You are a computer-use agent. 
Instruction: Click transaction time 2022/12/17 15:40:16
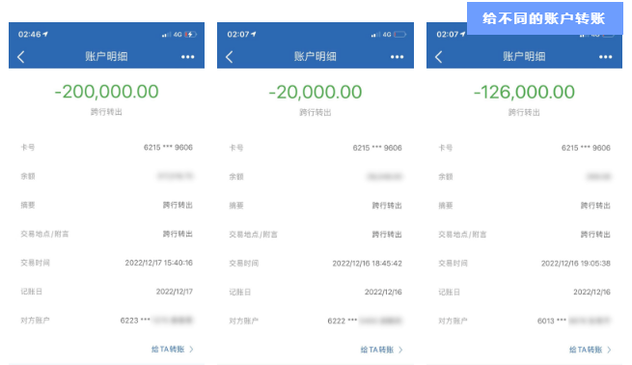159,263
